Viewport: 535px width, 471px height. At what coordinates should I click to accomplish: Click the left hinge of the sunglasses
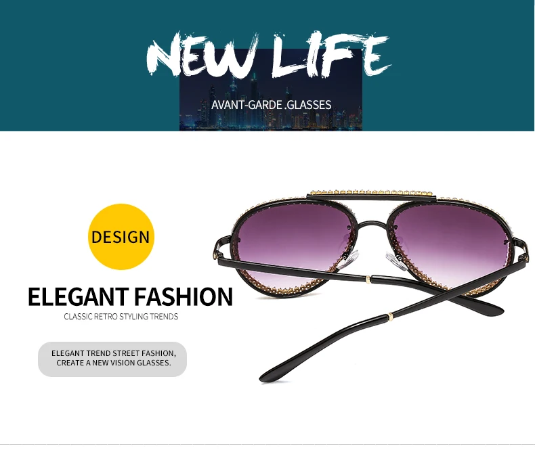click(216, 253)
